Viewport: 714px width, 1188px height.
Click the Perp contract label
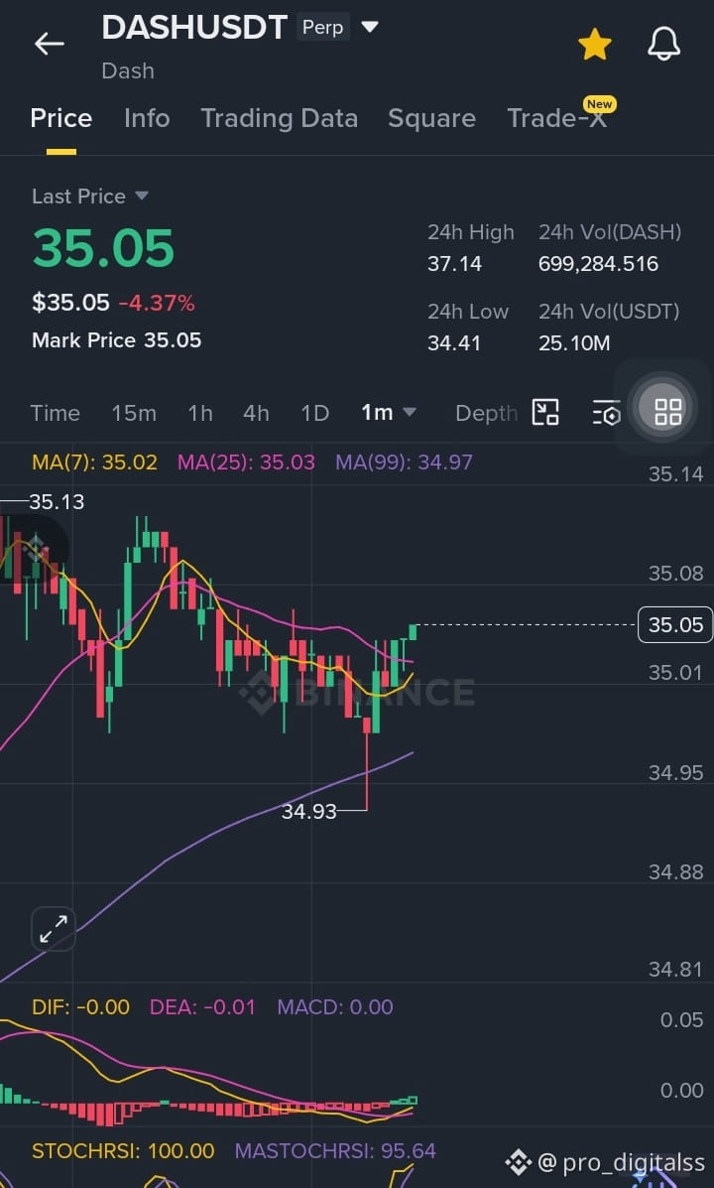pos(322,27)
